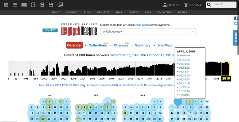Share via the Twitter icon
Viewport: 239px width, 122px height.
pos(236,24)
